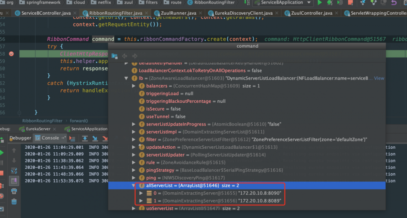Expand the balancers ConcurrentHashMap node

[133, 86]
